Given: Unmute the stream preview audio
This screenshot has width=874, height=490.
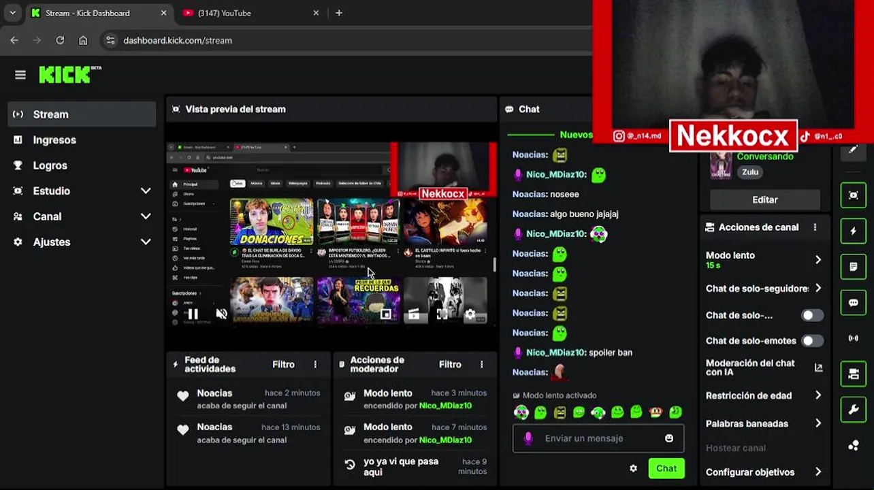Looking at the screenshot, I should click(x=221, y=314).
